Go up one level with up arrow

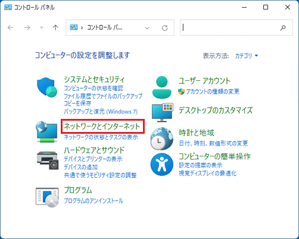(x=55, y=27)
